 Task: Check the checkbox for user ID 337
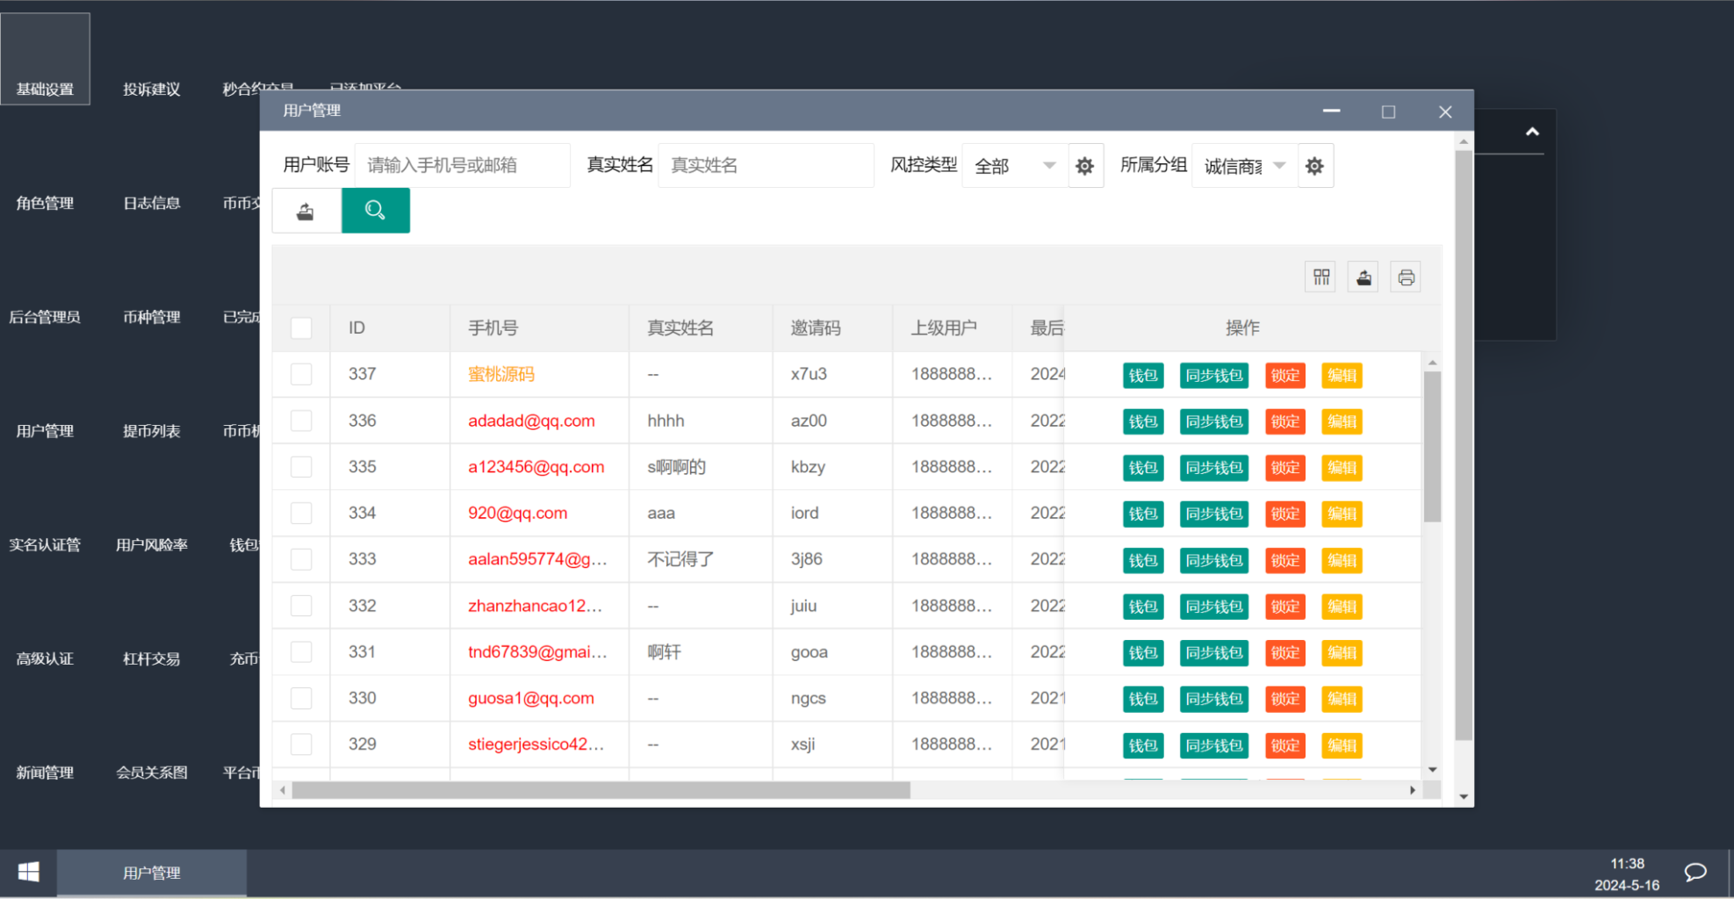[x=301, y=374]
